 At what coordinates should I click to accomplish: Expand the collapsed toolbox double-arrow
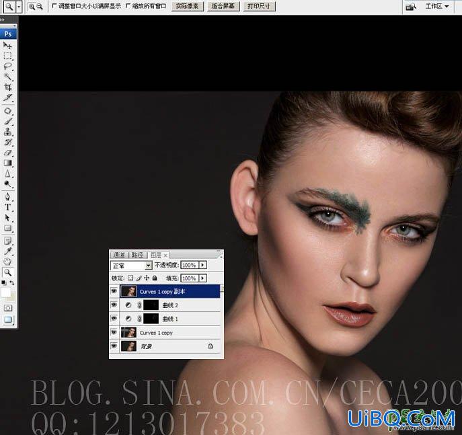tap(3, 19)
